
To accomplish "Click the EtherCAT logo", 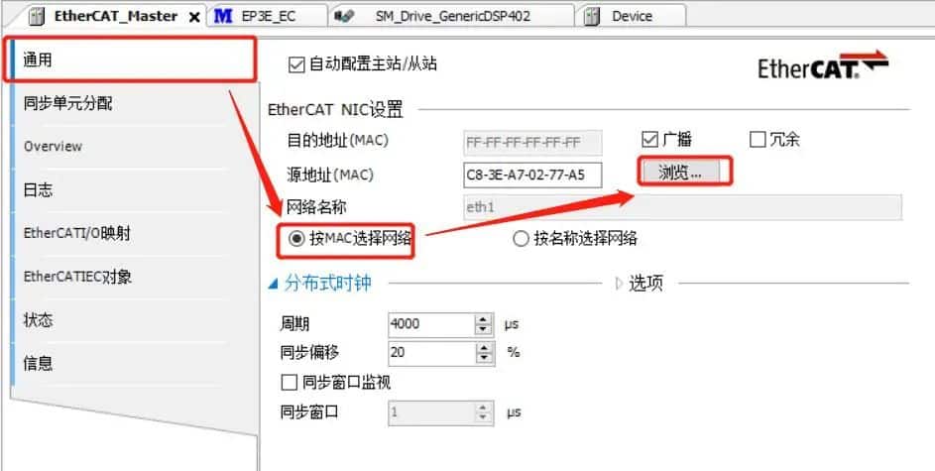I will (x=823, y=65).
